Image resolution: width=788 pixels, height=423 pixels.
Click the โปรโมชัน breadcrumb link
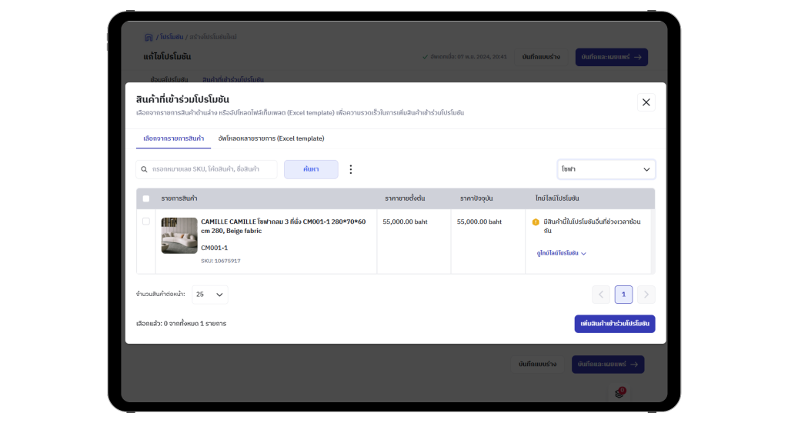[x=172, y=37]
